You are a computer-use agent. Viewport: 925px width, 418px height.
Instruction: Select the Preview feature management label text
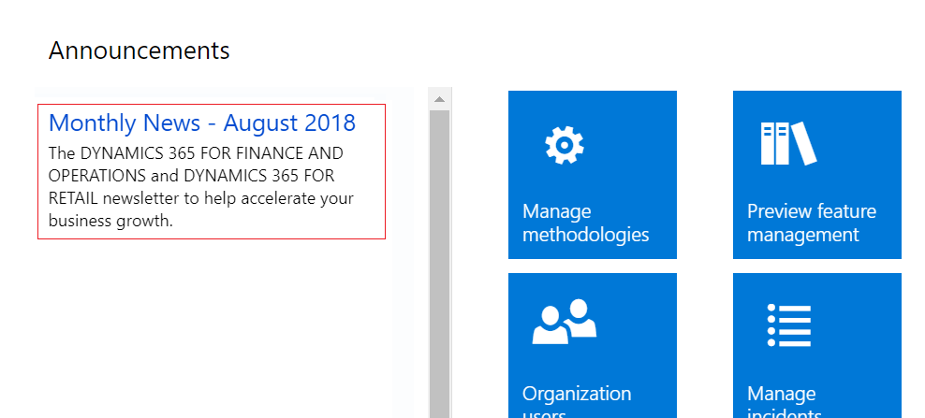pyautogui.click(x=811, y=223)
